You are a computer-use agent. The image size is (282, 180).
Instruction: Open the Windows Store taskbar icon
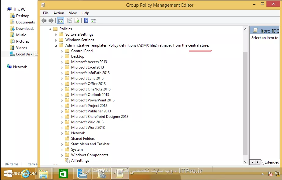tap(63, 174)
